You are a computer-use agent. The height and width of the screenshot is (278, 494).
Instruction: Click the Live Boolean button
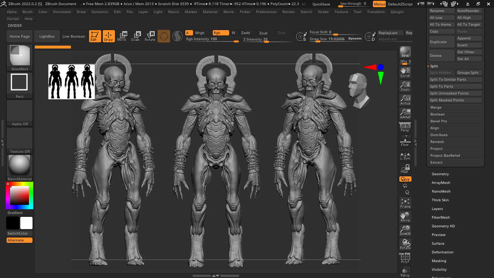(x=74, y=36)
